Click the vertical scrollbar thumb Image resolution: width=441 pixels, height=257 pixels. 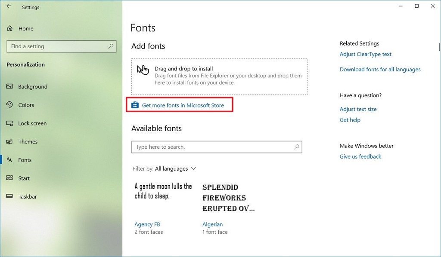(x=439, y=47)
